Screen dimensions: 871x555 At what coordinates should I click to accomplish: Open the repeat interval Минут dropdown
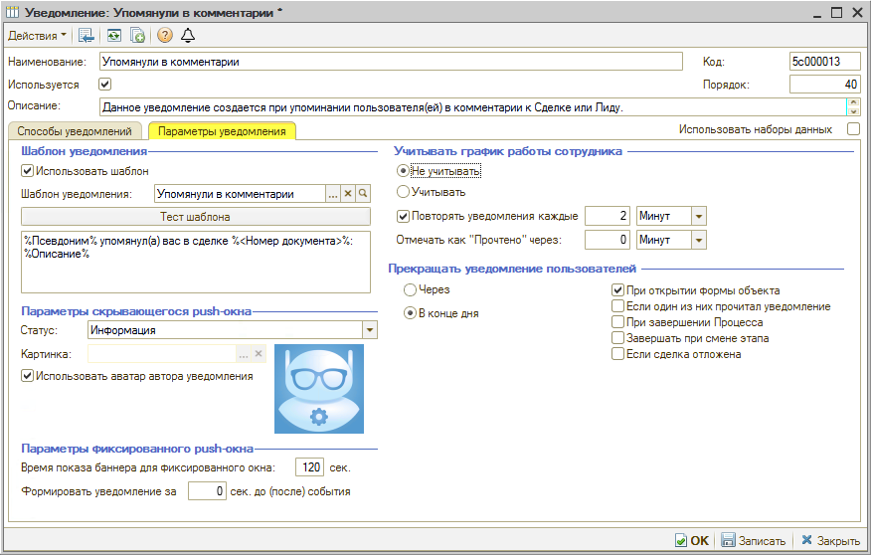pos(698,216)
